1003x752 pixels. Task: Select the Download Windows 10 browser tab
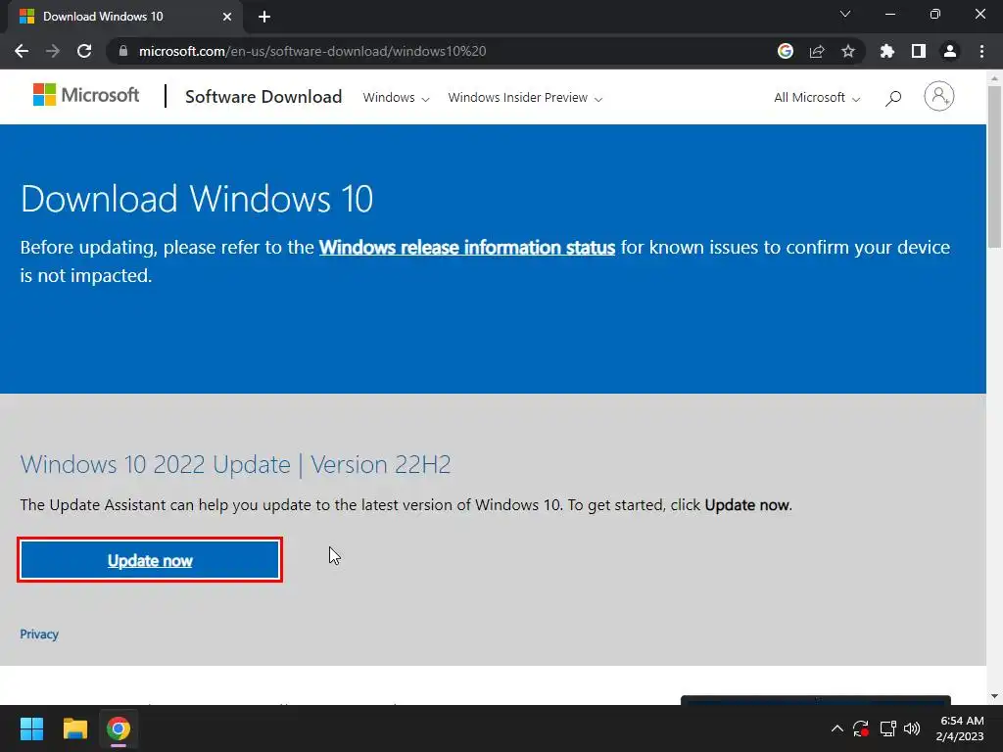click(125, 17)
